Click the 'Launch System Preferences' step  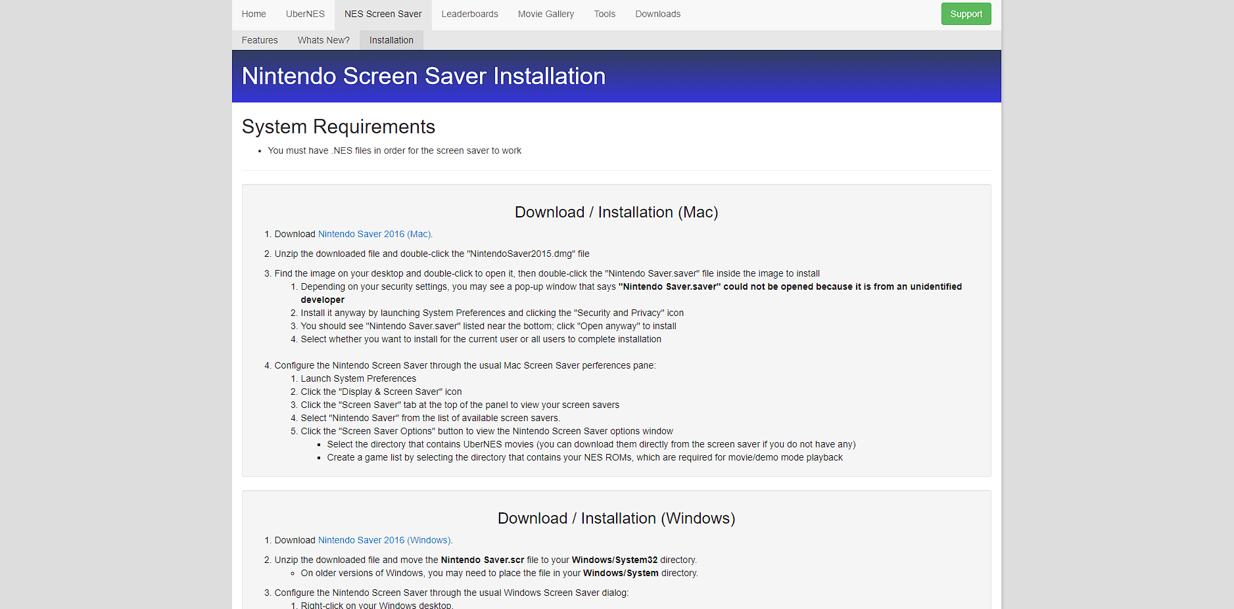tap(358, 378)
